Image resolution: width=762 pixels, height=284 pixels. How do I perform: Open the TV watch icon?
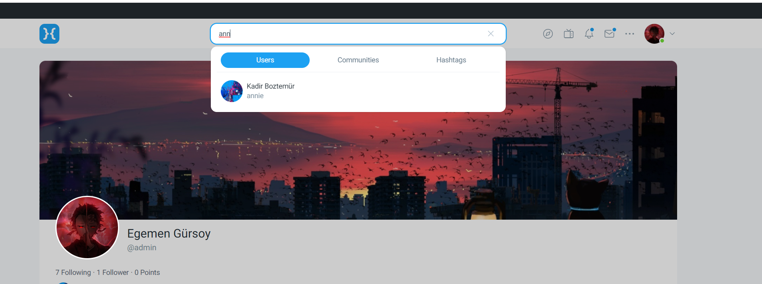569,34
